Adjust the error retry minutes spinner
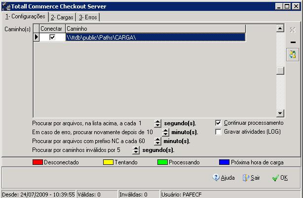The image size is (303, 198). pos(165,132)
